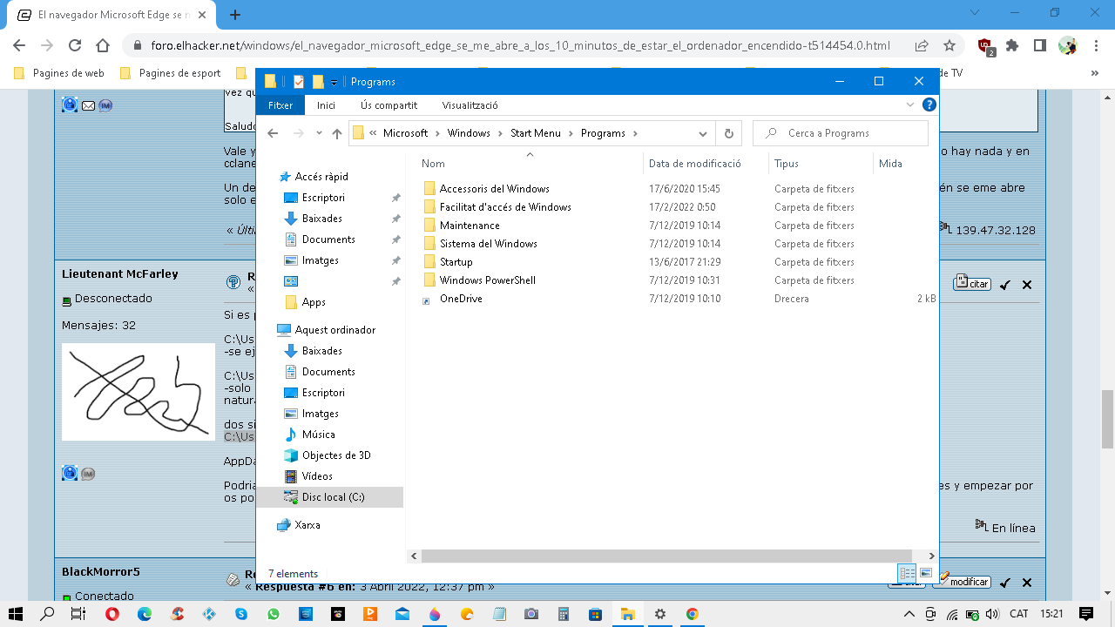This screenshot has width=1115, height=627.
Task: Reload the page in Chrome
Action: (75, 45)
